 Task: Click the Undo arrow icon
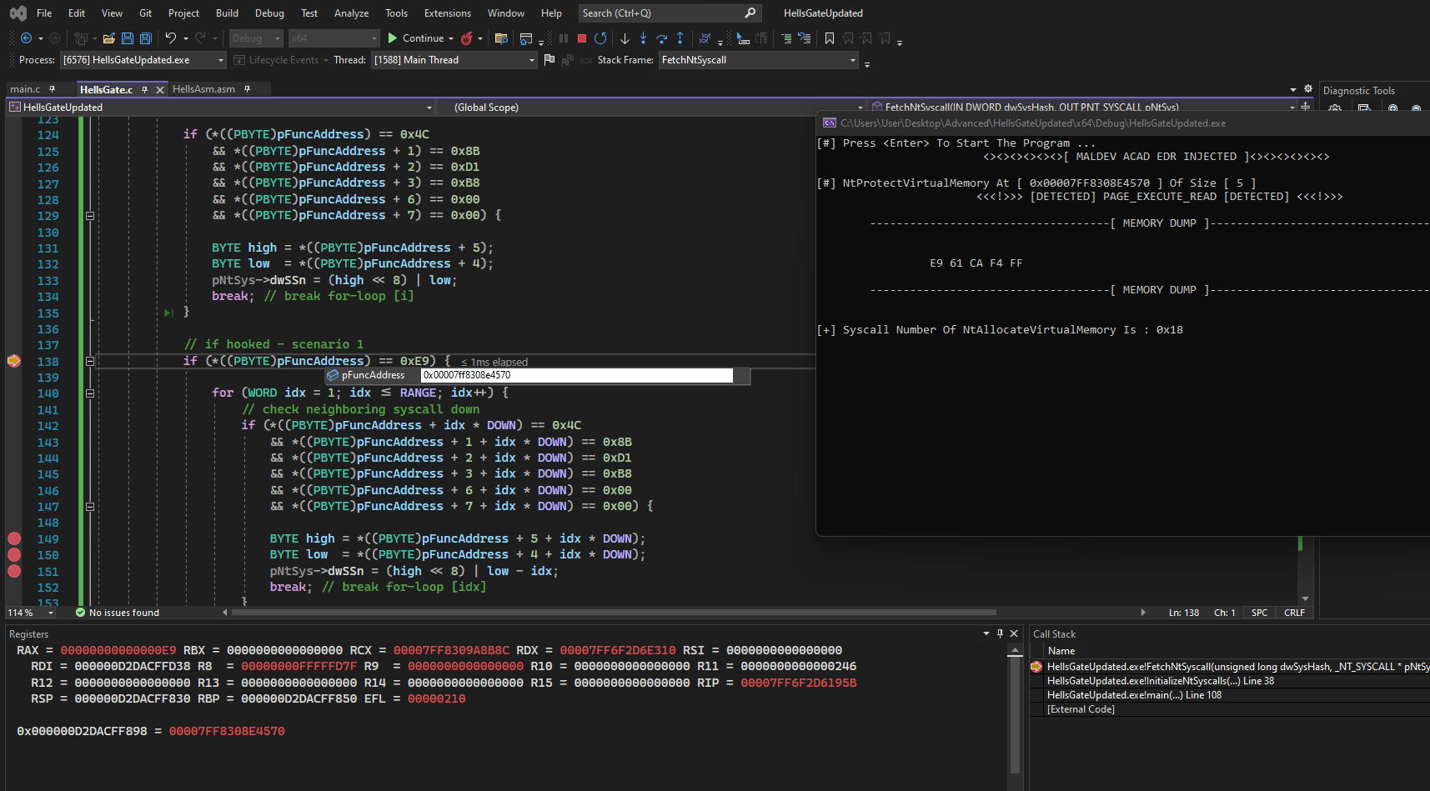(x=171, y=38)
